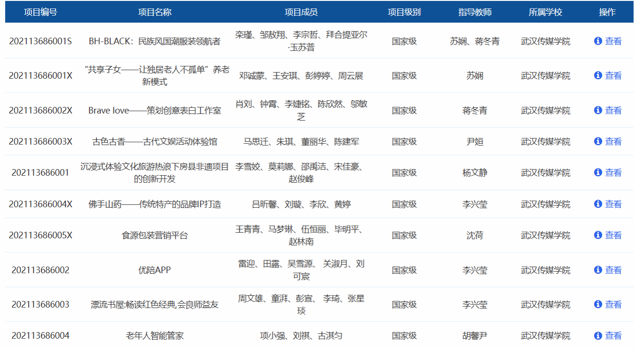Click the info icon in the 优陪APP row
The height and width of the screenshot is (349, 635).
pyautogui.click(x=598, y=270)
